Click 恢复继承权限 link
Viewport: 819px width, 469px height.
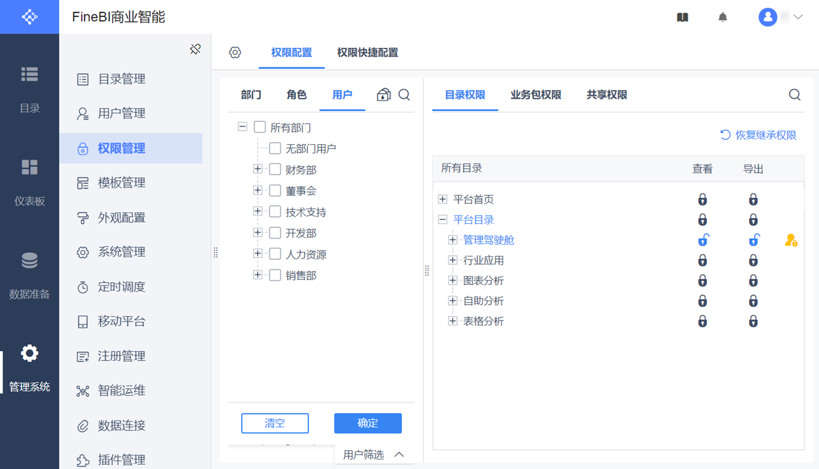pos(759,135)
